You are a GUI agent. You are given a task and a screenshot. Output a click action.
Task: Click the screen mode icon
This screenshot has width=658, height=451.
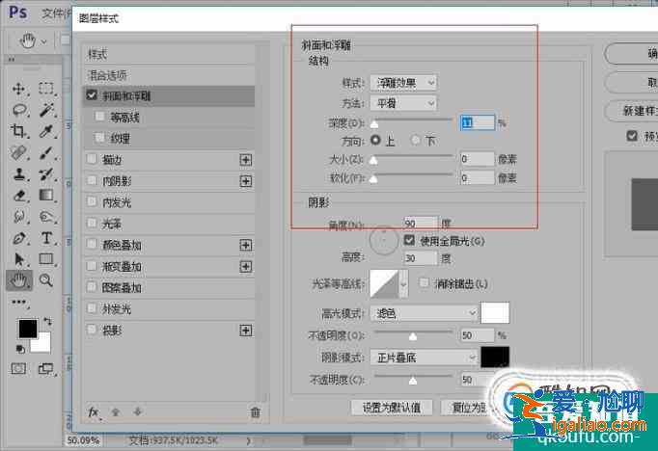[x=45, y=369]
